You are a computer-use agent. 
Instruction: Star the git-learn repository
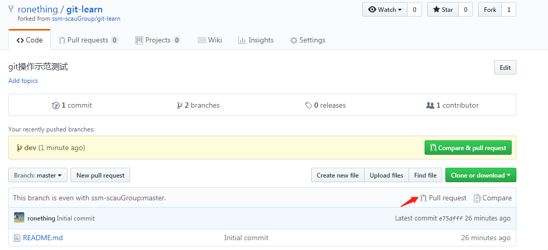443,10
